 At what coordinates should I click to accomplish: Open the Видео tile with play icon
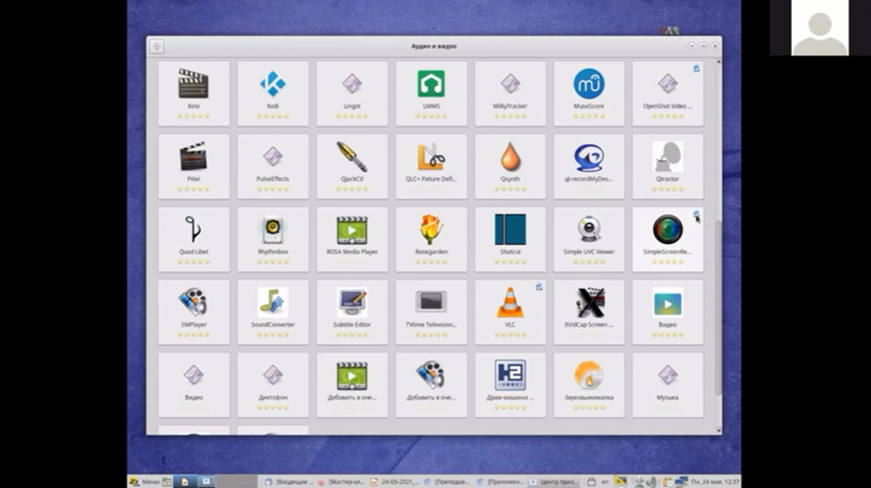(x=668, y=312)
